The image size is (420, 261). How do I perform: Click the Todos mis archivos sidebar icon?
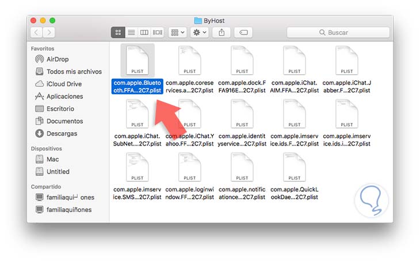(39, 71)
